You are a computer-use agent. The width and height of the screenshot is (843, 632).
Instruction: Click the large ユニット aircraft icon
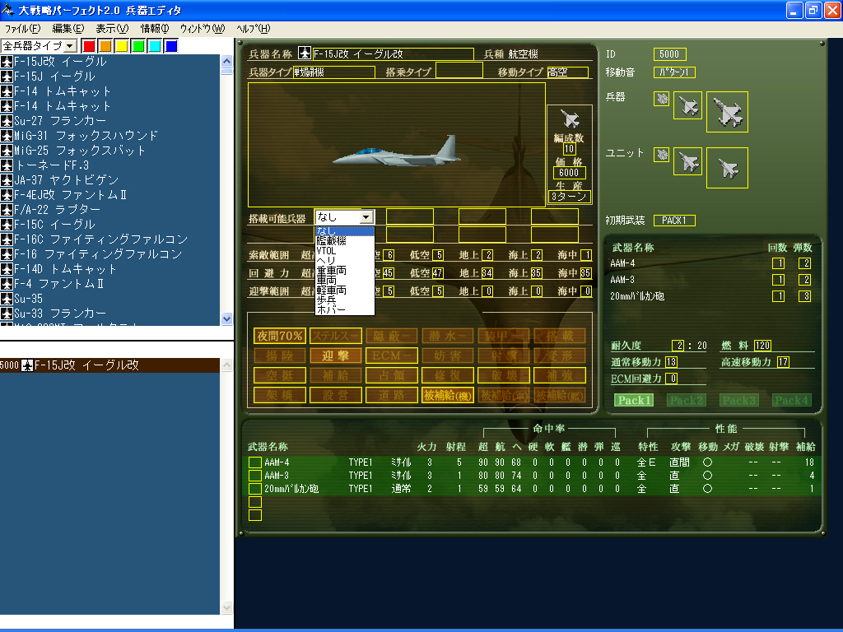[727, 168]
